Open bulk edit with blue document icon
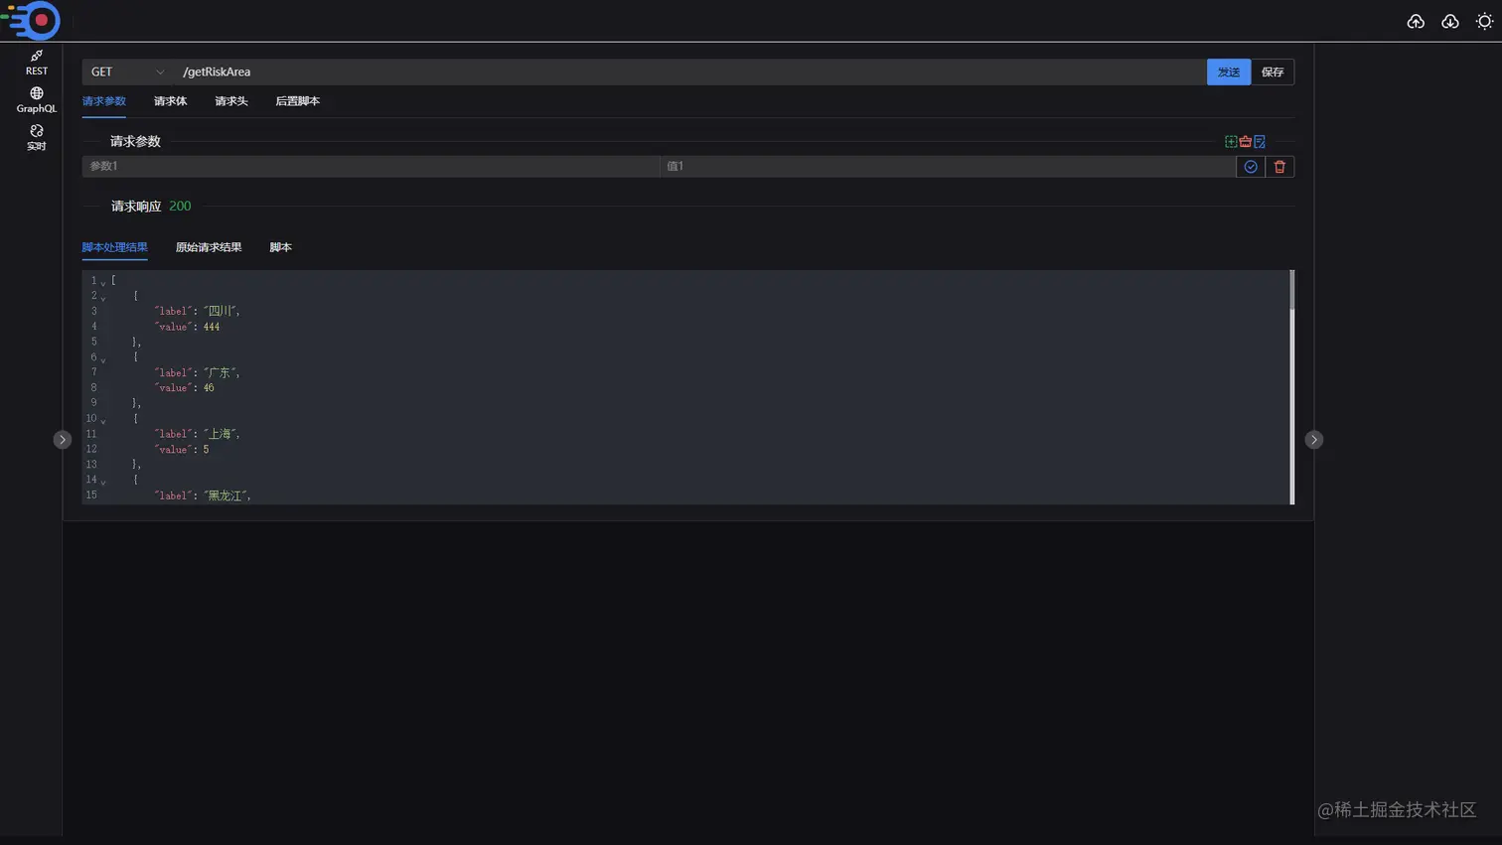This screenshot has height=845, width=1502. 1260,142
